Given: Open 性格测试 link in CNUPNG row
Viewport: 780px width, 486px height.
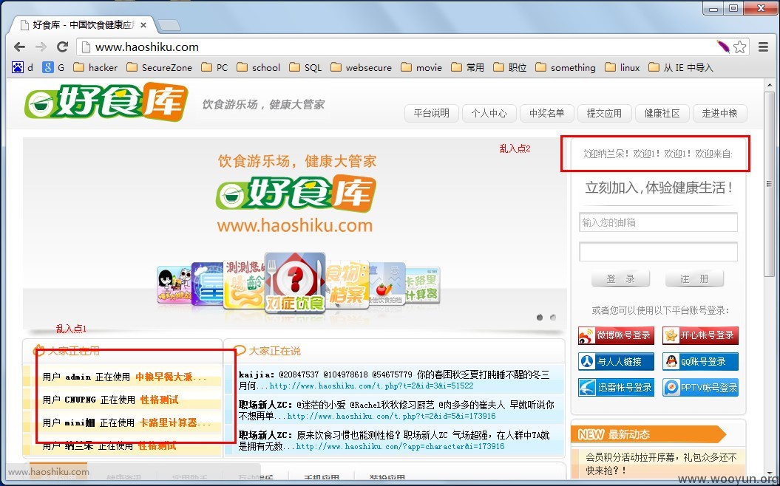Looking at the screenshot, I should (x=159, y=400).
